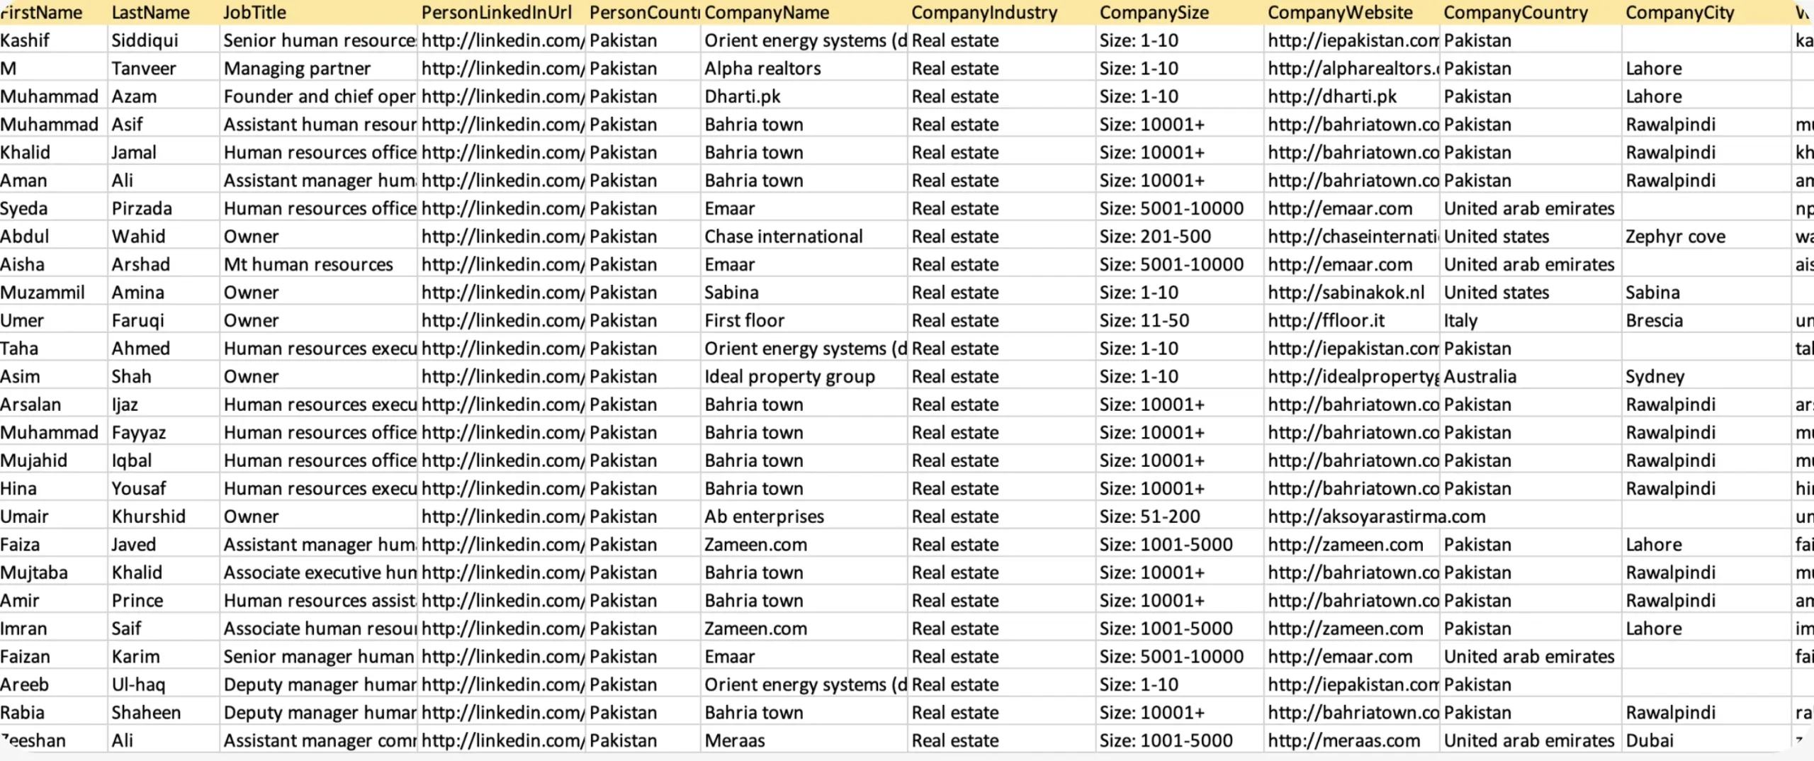Select the Sydney city cell

pos(1706,376)
